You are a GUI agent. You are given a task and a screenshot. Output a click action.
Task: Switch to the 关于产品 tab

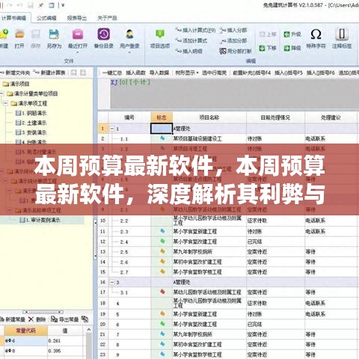(107, 18)
